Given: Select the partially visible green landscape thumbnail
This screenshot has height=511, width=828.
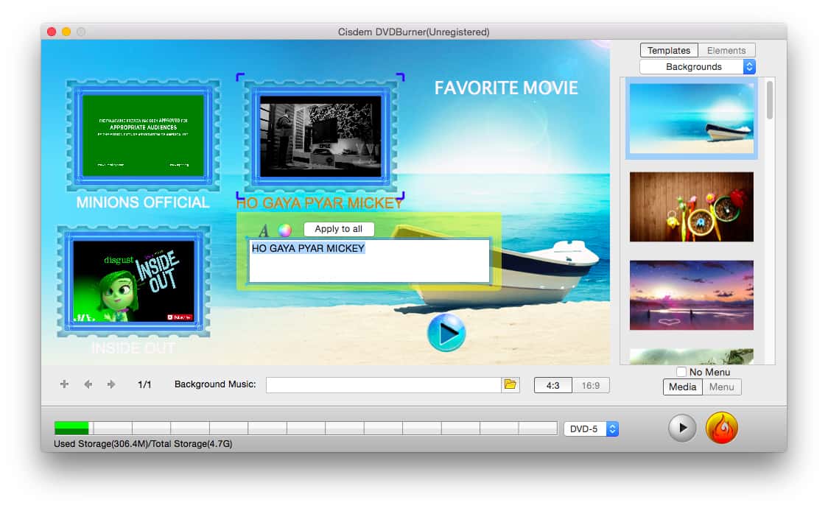Looking at the screenshot, I should 691,356.
